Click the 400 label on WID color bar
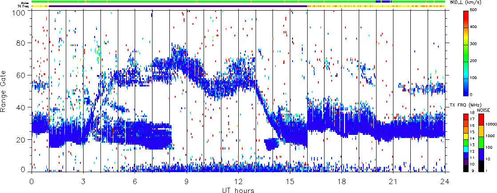497x193 pixels. tap(474, 27)
